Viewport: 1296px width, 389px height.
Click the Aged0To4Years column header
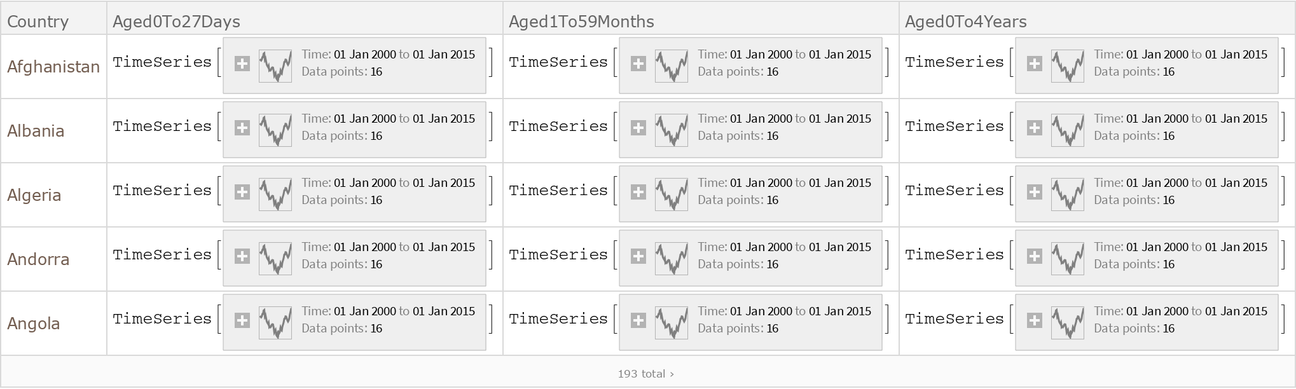965,22
